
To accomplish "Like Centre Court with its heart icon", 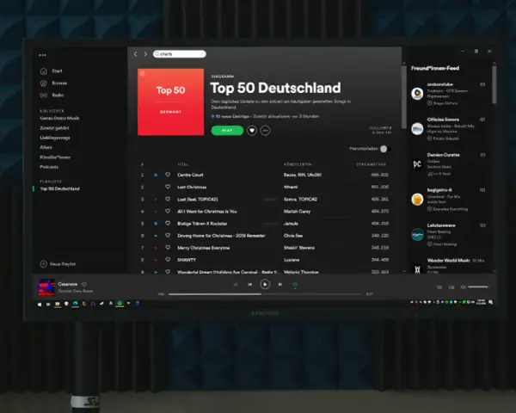I will (x=168, y=175).
